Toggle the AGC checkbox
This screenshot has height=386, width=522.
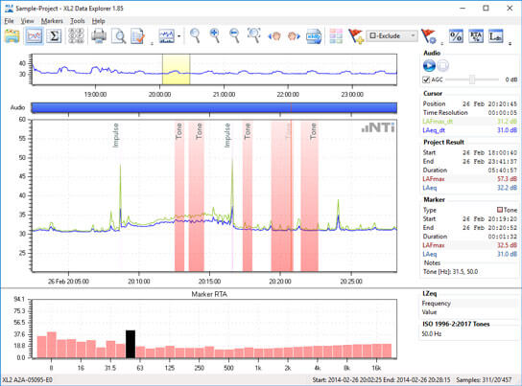coord(426,79)
